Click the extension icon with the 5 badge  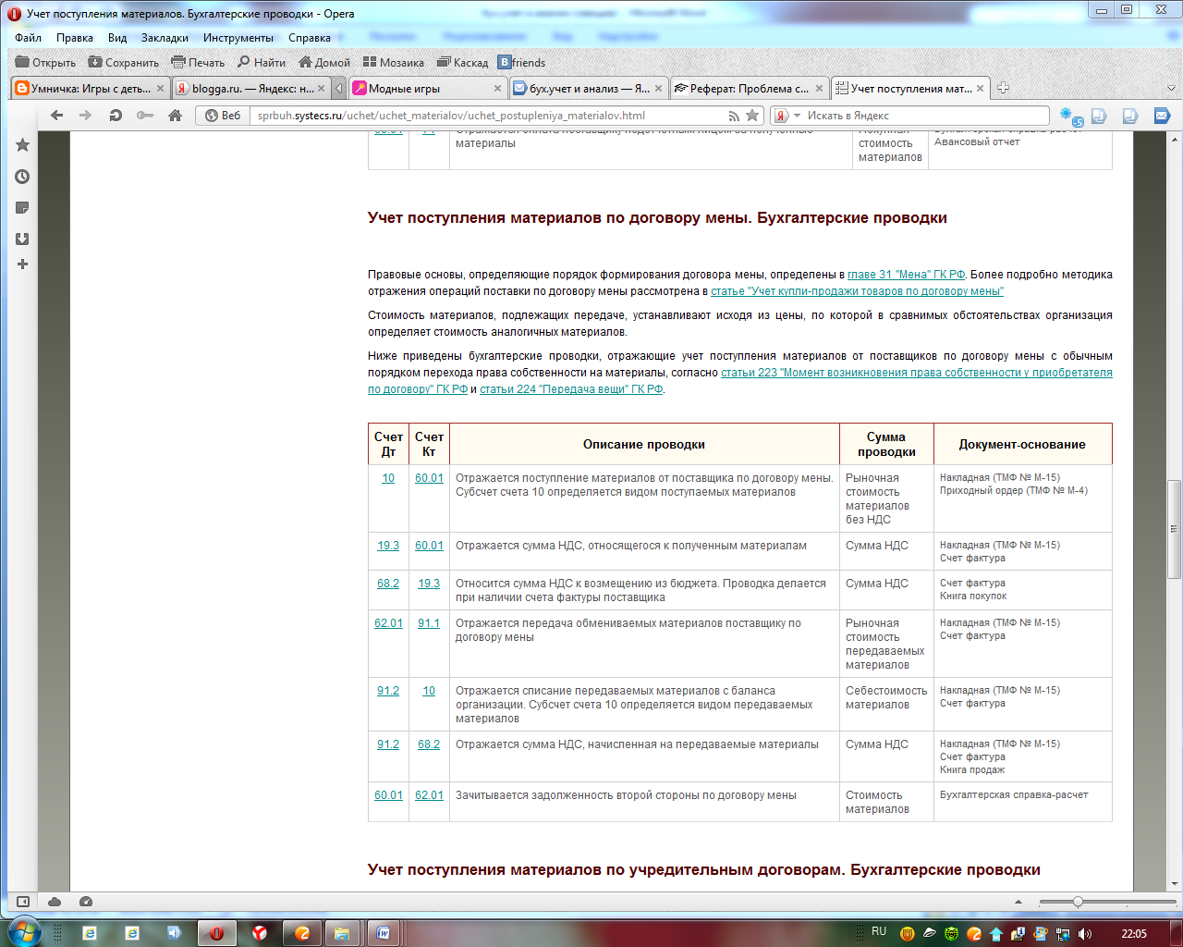[x=1071, y=117]
